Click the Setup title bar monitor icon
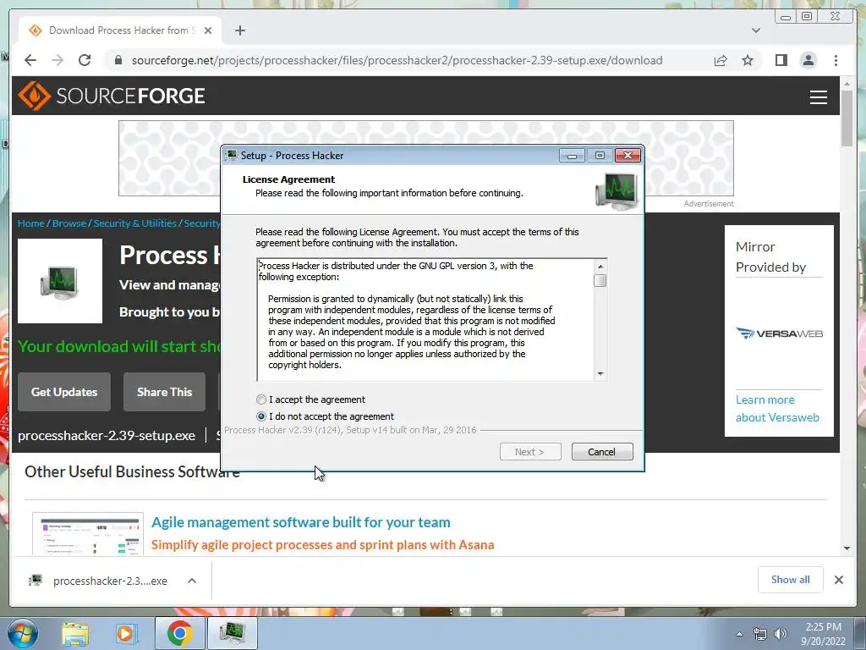Screen dimensions: 866x650 click(232, 156)
